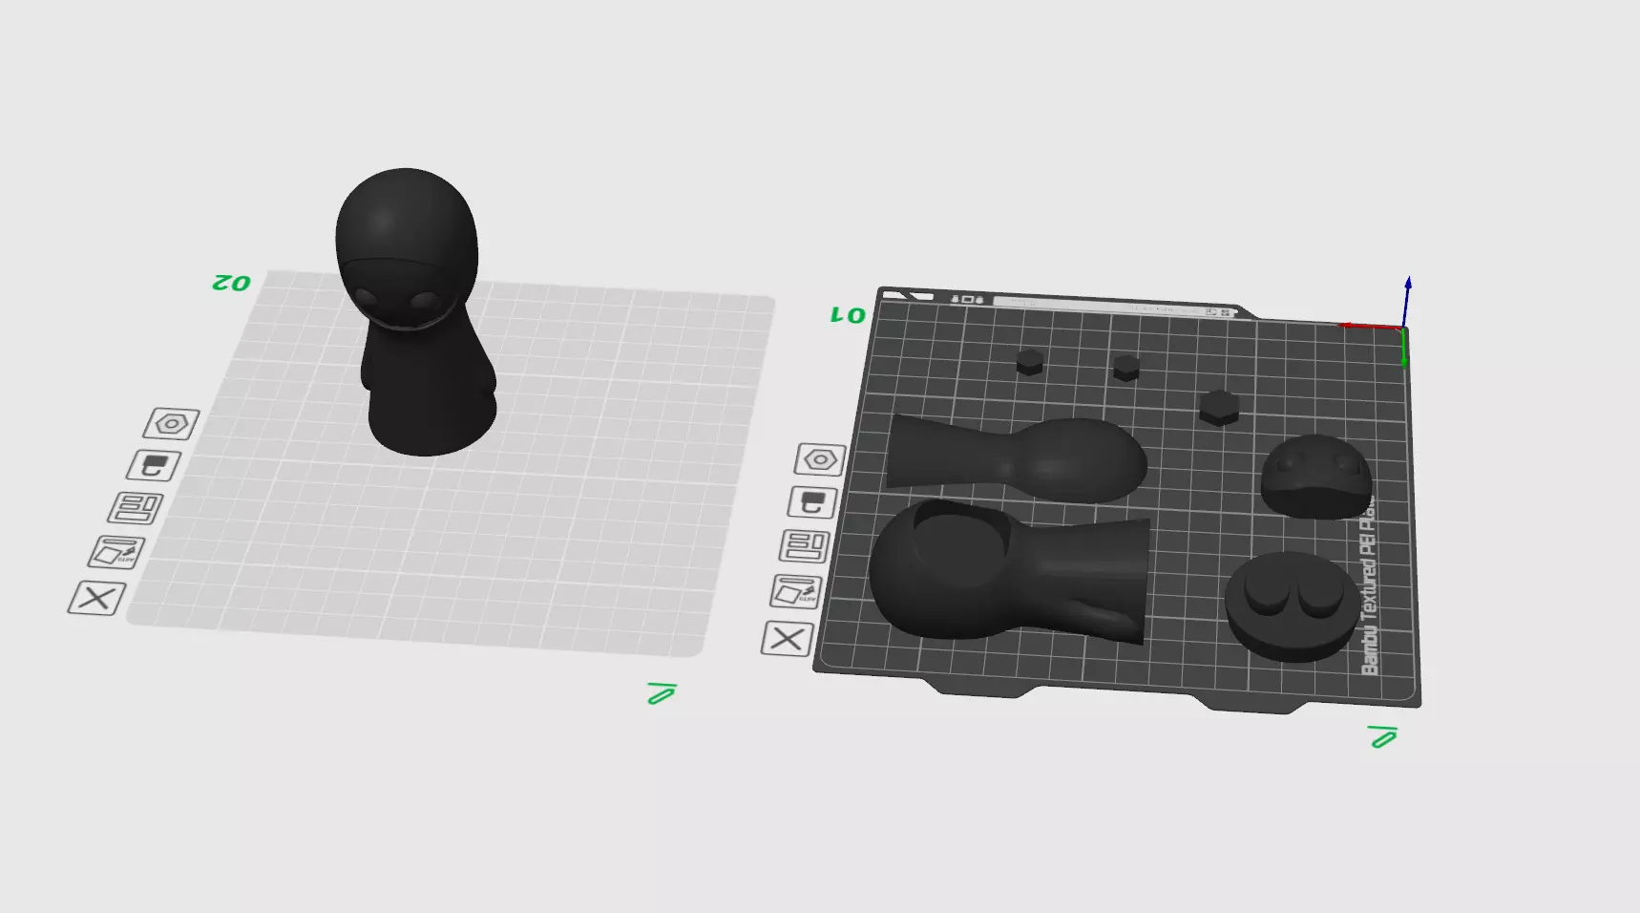Arrange objects on plate 02

[136, 508]
